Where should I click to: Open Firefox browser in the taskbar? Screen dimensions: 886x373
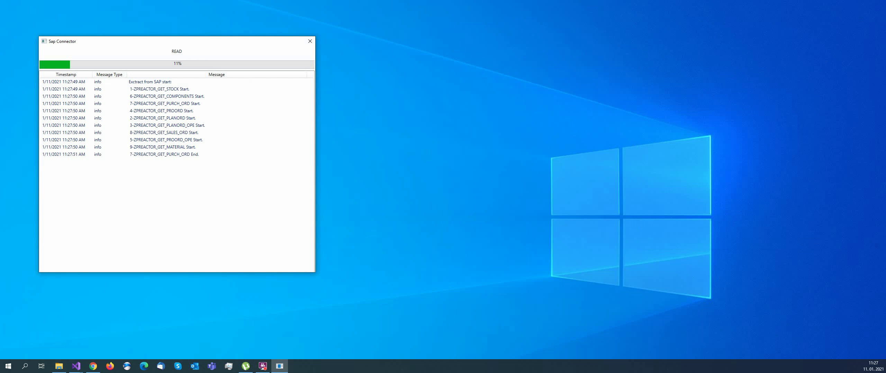tap(110, 366)
